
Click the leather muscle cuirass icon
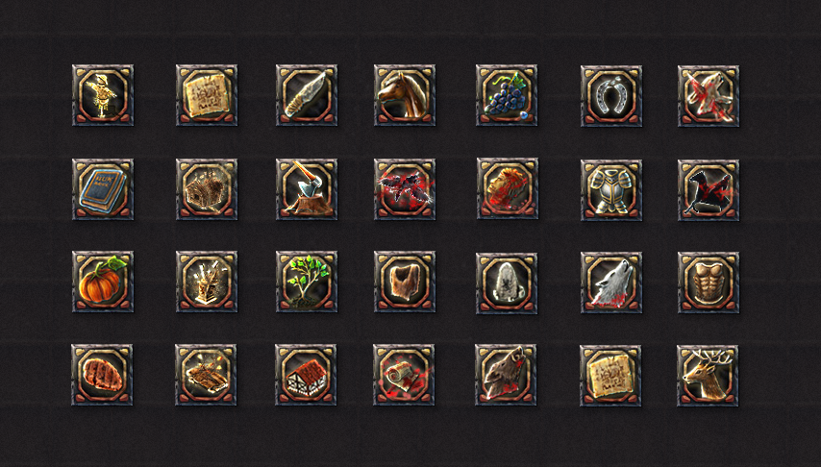coord(709,283)
